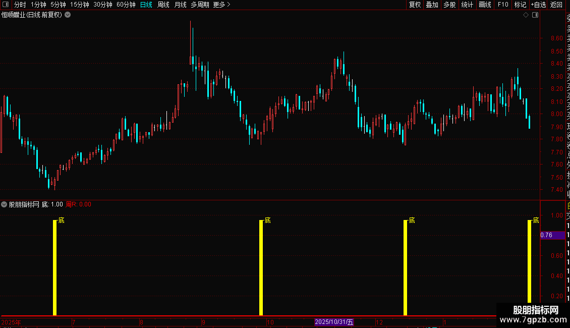
Task: Click the second yellow 底 signal bar
Action: [x=261, y=267]
